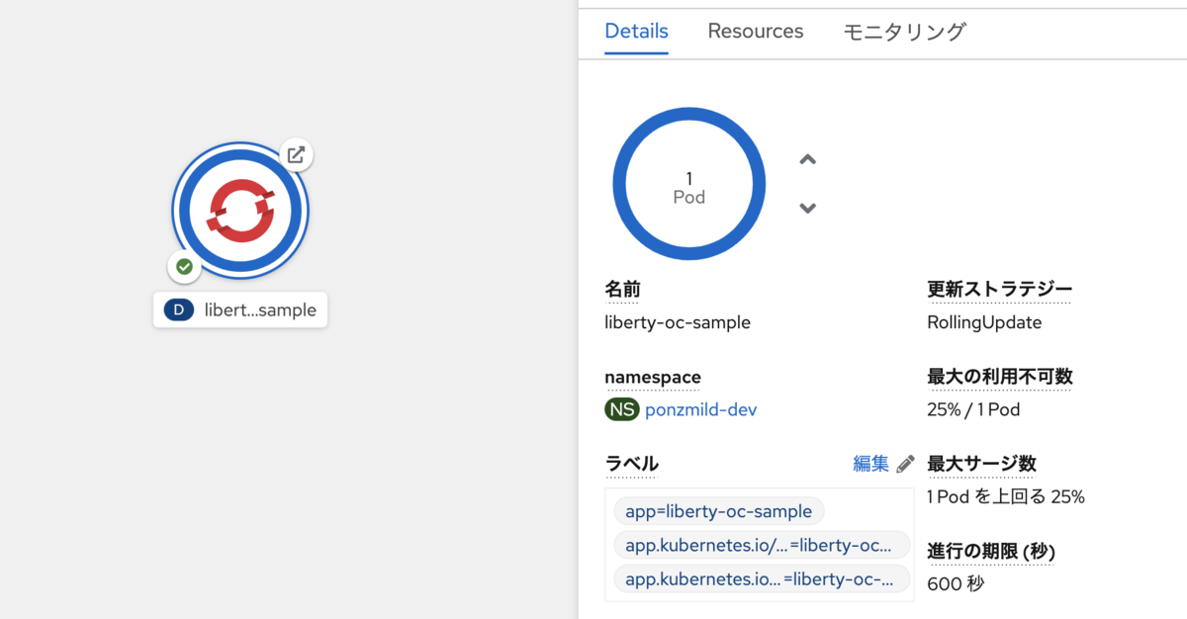Click the 1 Pod donut chart

pyautogui.click(x=689, y=185)
